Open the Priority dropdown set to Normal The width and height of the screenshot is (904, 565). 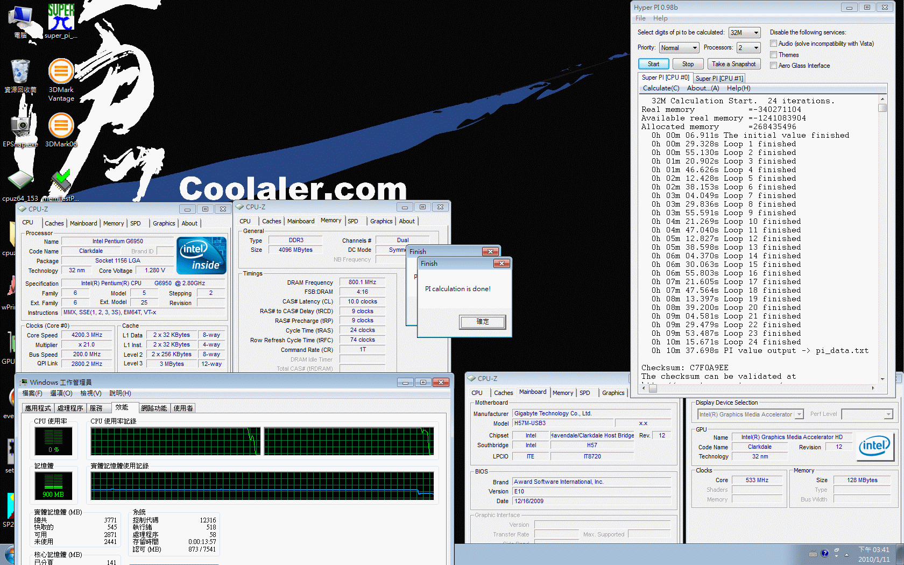click(679, 48)
